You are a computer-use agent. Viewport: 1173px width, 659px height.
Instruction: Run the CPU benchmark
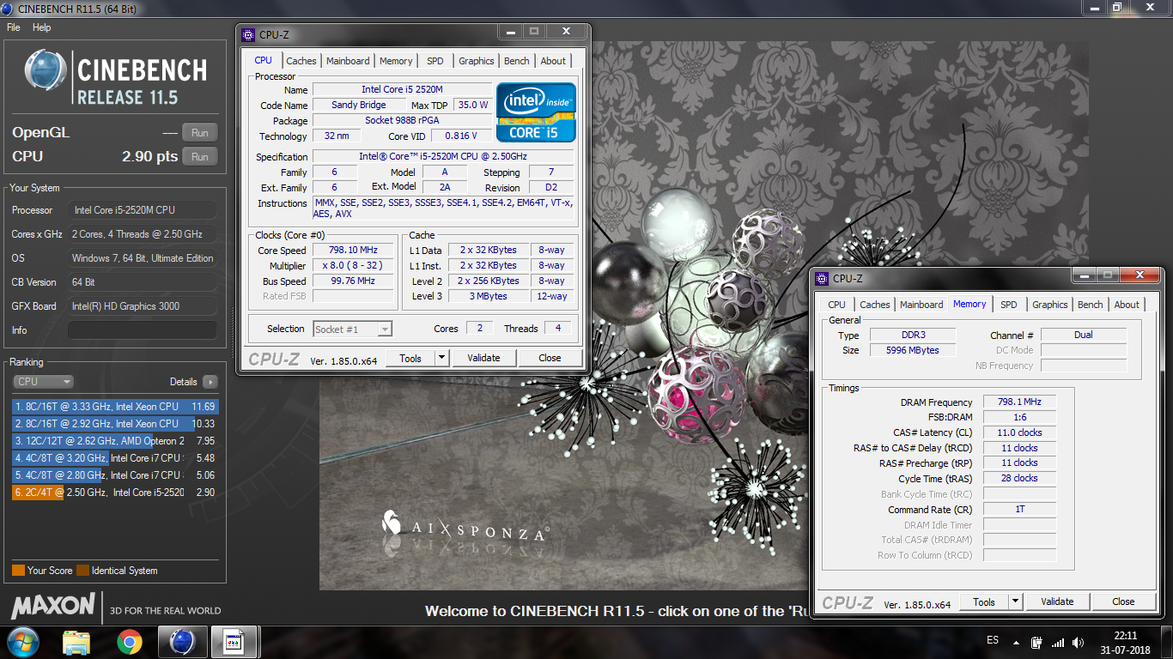point(200,157)
